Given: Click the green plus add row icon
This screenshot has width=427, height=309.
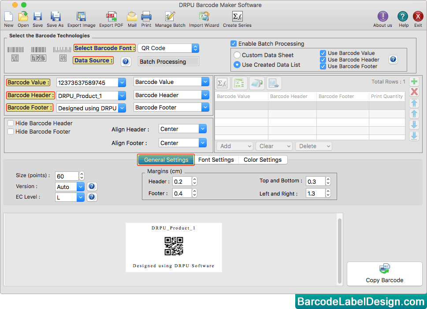Looking at the screenshot, I should pyautogui.click(x=414, y=81).
